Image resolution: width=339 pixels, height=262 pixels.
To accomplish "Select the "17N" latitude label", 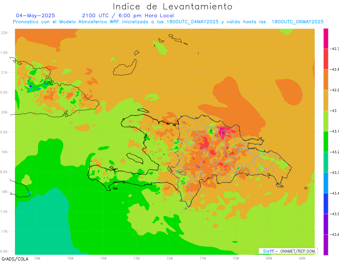I will tap(5, 231).
